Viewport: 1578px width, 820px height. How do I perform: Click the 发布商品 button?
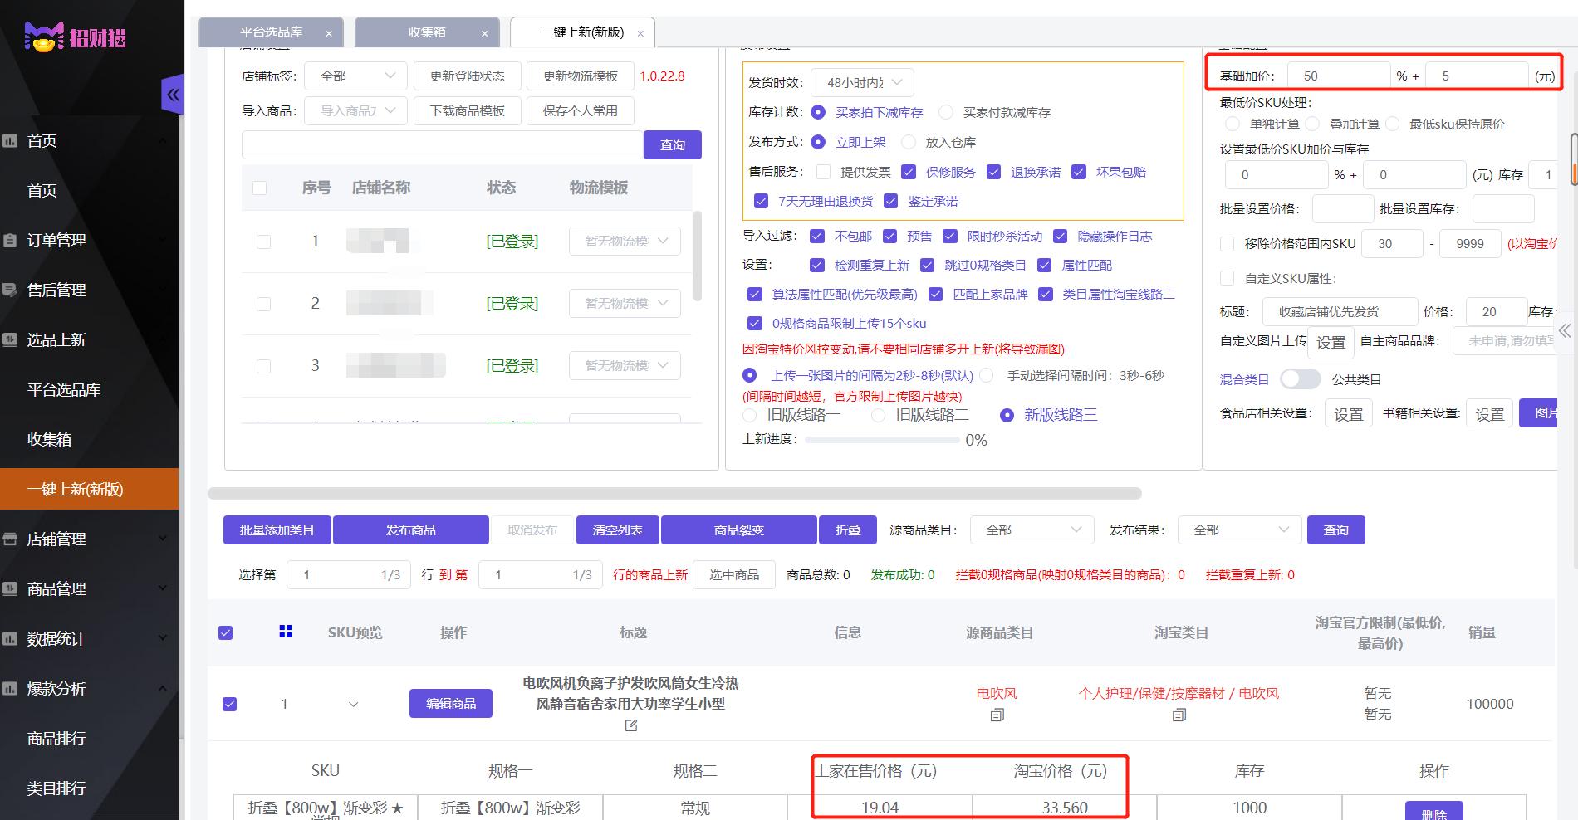[x=410, y=530]
